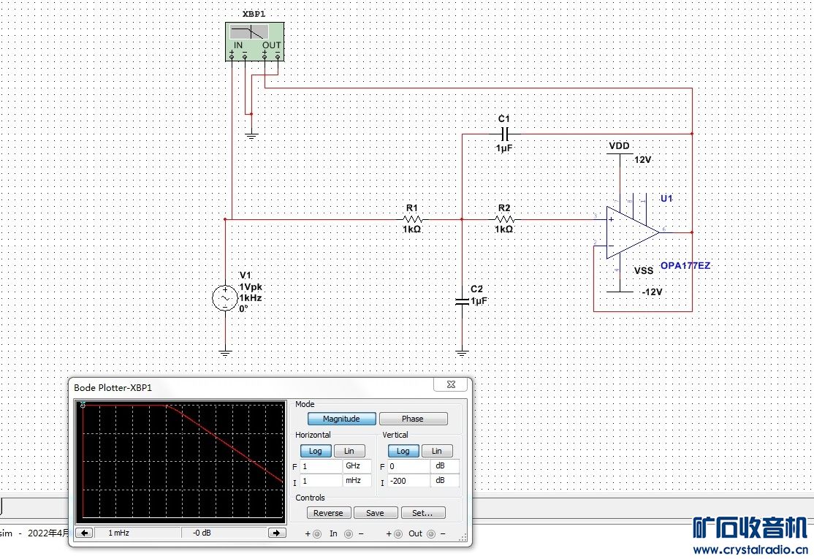
Task: Click capacitor C2 symbol
Action: point(462,300)
